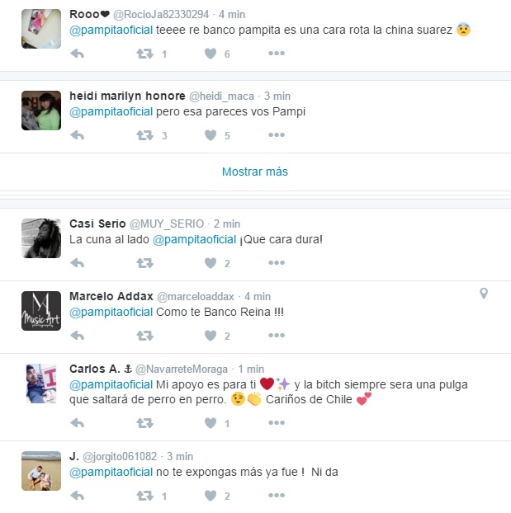Open the @pampitaoficial mention in Carlos A.'s tweet
The width and height of the screenshot is (511, 513).
[111, 384]
